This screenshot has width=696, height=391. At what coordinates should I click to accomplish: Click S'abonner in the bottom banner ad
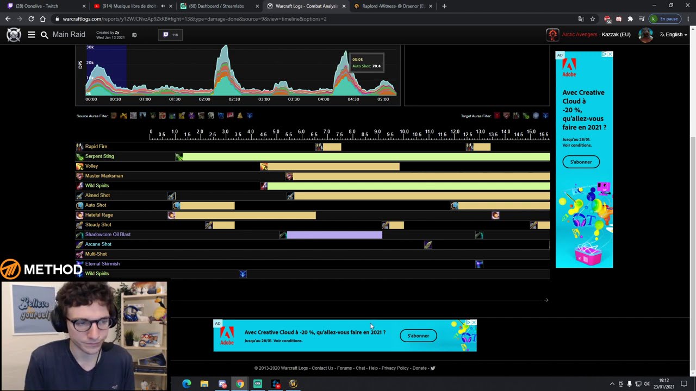(418, 336)
